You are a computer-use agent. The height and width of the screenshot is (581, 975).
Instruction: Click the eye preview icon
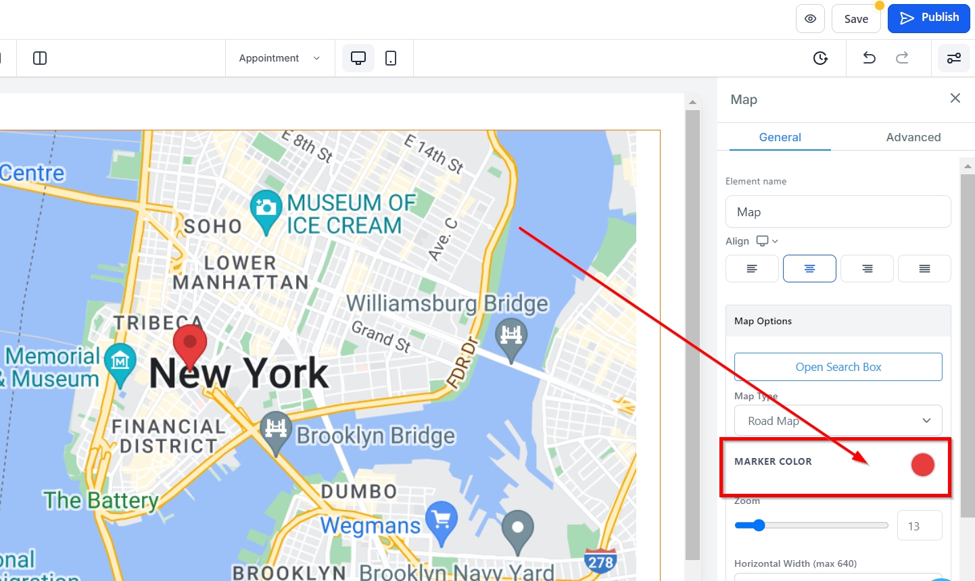[x=810, y=19]
